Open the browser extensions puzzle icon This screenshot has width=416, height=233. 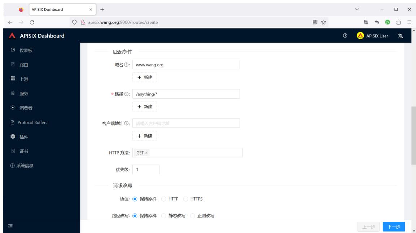(398, 22)
